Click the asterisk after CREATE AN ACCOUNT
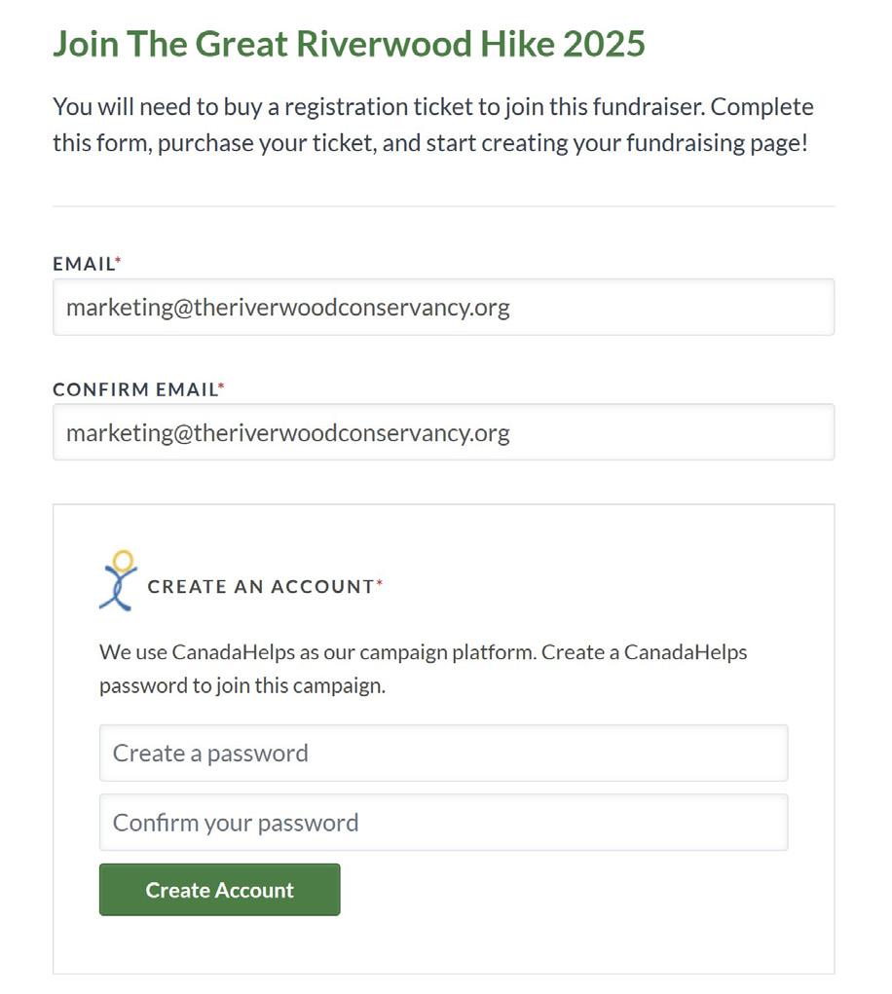The image size is (892, 994). click(380, 583)
